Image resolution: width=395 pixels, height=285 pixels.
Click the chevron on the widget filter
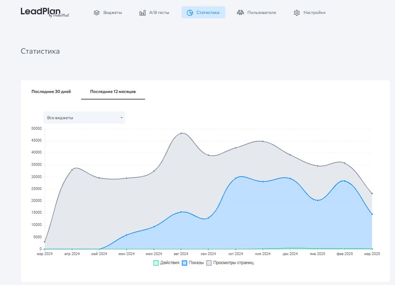point(121,118)
